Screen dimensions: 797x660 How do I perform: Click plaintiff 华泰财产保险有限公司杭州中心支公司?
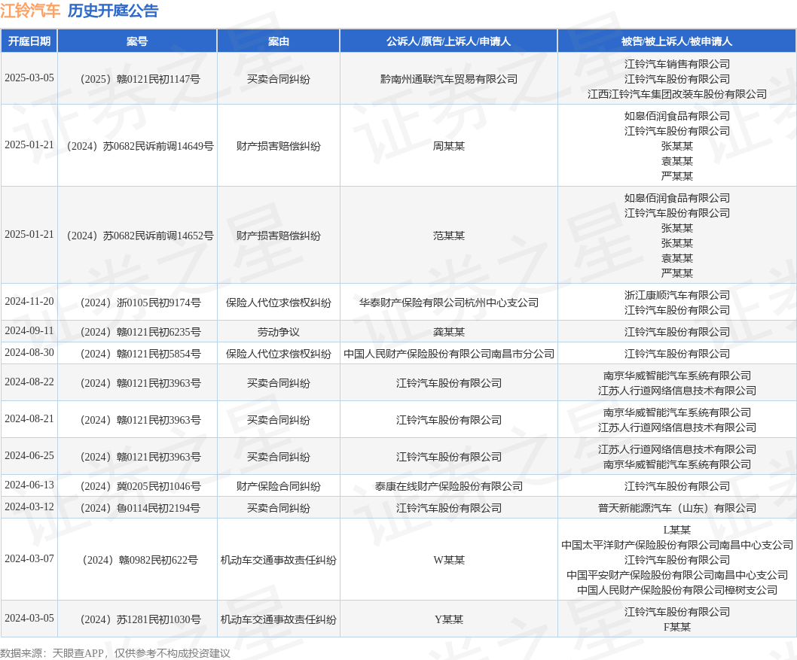pos(449,303)
